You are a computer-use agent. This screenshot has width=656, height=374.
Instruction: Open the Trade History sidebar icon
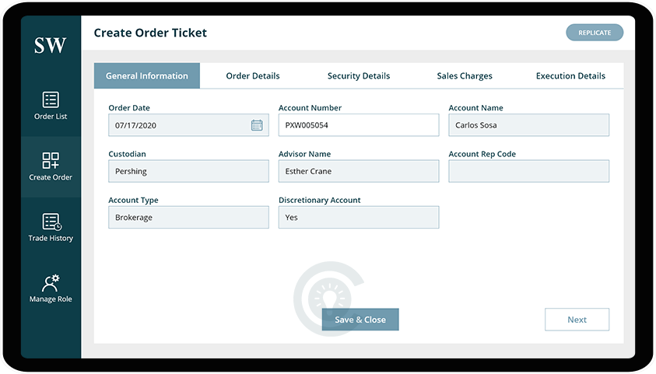[52, 222]
